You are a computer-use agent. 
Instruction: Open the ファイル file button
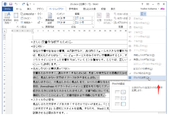click(x=7, y=9)
